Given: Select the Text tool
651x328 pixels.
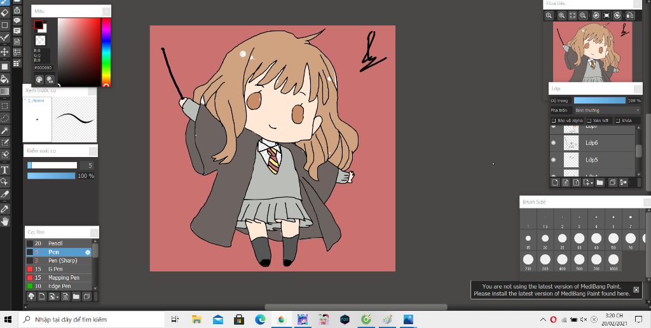Looking at the screenshot, I should [x=4, y=169].
